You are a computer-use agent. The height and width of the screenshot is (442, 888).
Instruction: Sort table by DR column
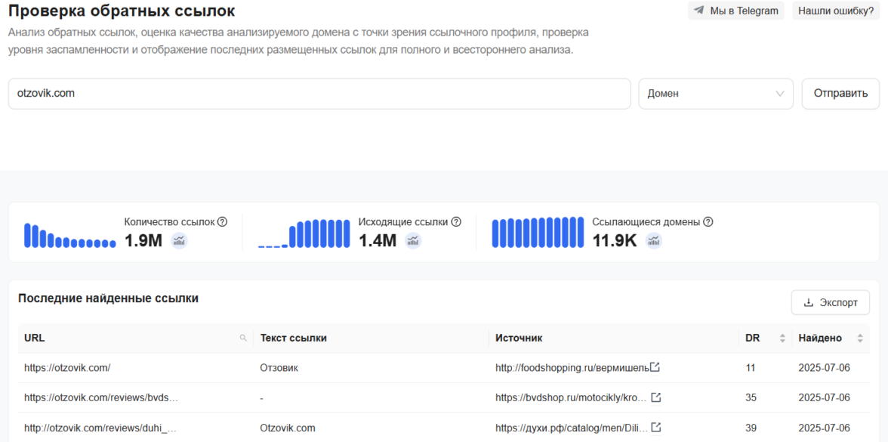point(782,338)
